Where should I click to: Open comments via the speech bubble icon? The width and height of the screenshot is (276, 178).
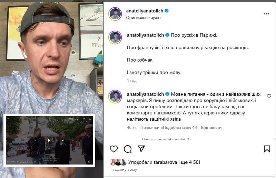point(128,149)
